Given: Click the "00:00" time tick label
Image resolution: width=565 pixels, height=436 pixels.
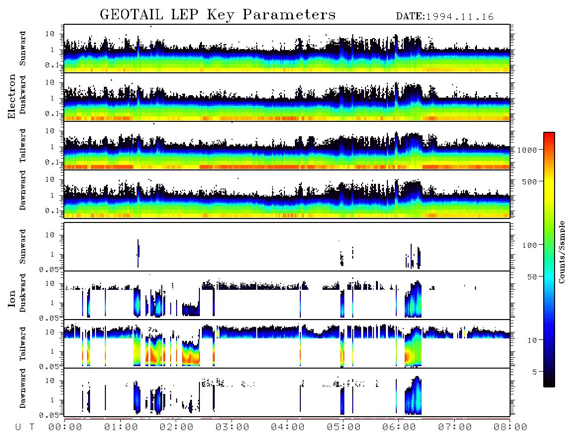Looking at the screenshot, I should (65, 427).
